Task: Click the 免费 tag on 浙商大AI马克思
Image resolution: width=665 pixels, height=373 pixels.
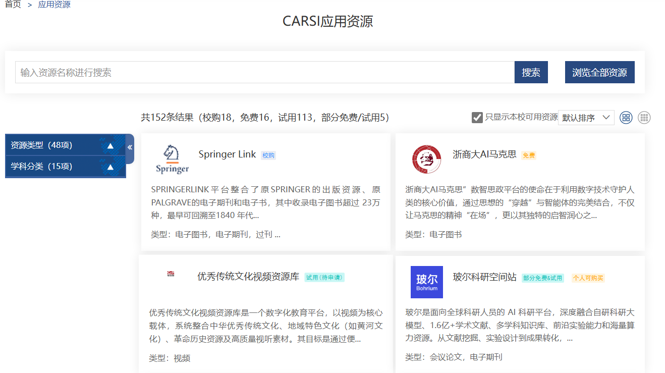Action: (x=529, y=155)
